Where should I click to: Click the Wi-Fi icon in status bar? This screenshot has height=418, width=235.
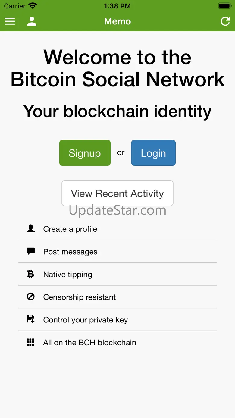tap(33, 6)
